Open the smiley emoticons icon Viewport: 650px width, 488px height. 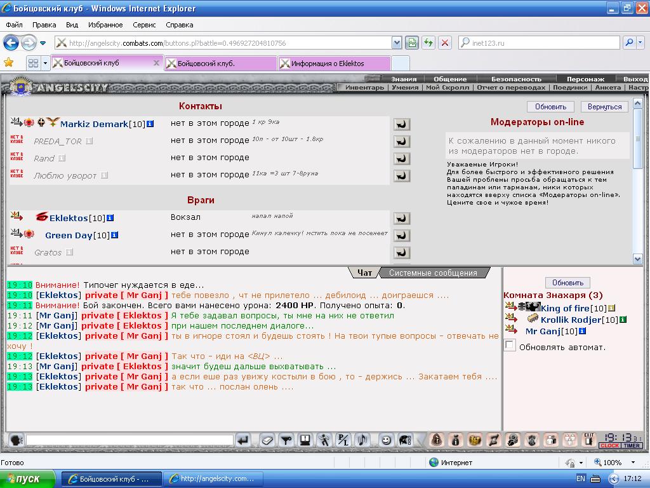pyautogui.click(x=386, y=440)
